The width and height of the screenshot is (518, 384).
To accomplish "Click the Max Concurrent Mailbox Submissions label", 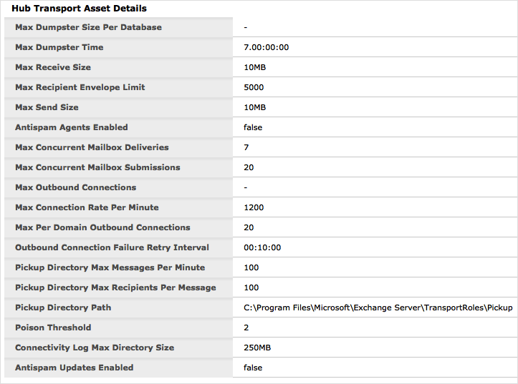I will click(97, 167).
